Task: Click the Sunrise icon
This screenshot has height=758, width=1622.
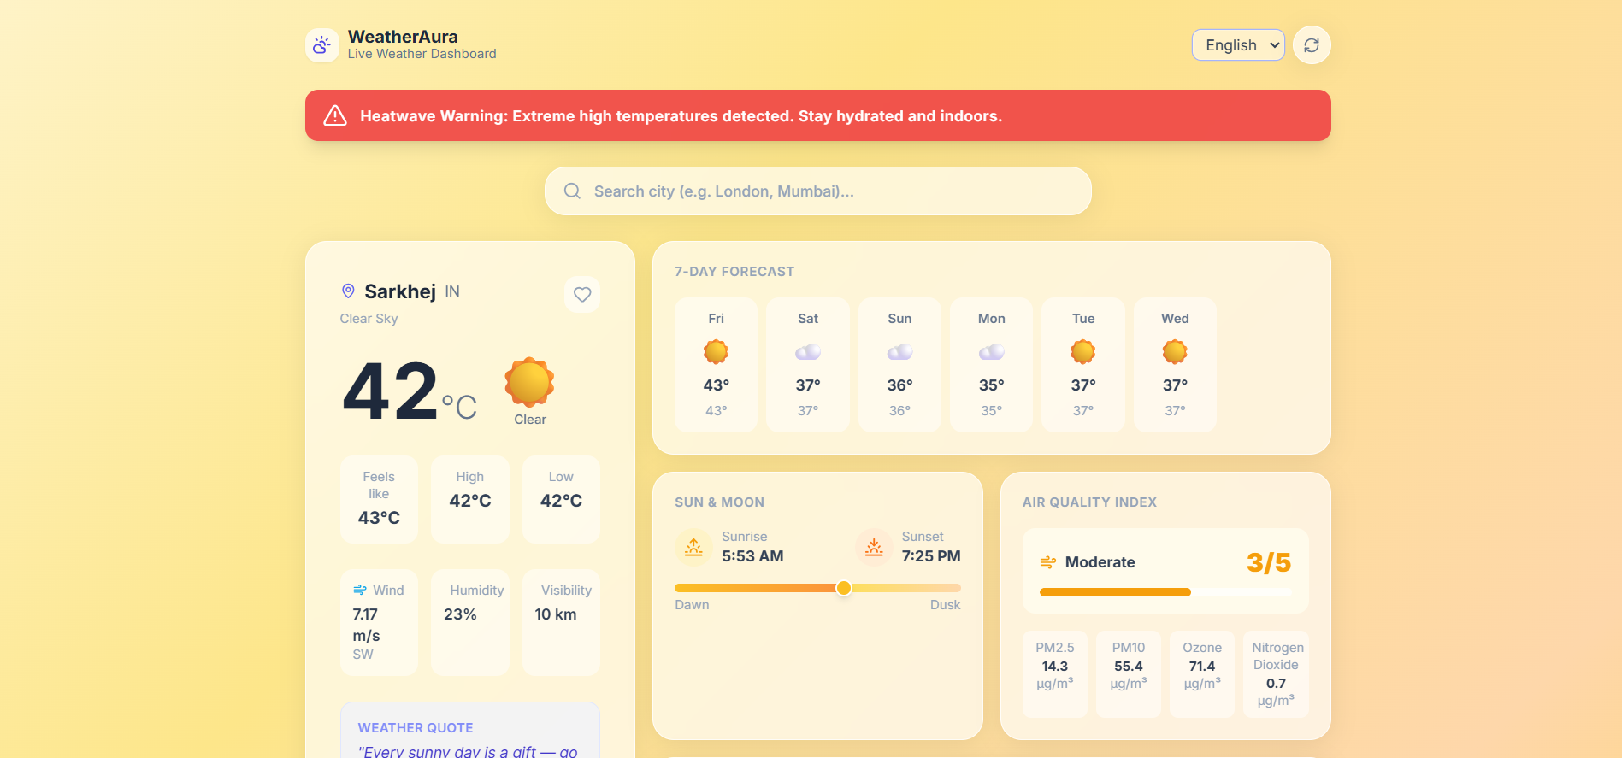Action: pyautogui.click(x=693, y=547)
